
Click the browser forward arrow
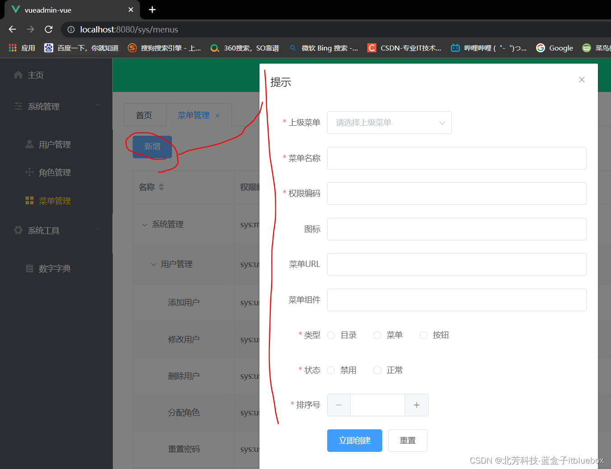coord(30,29)
